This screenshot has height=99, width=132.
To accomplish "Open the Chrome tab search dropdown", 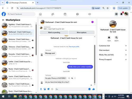I will tap(3, 3).
